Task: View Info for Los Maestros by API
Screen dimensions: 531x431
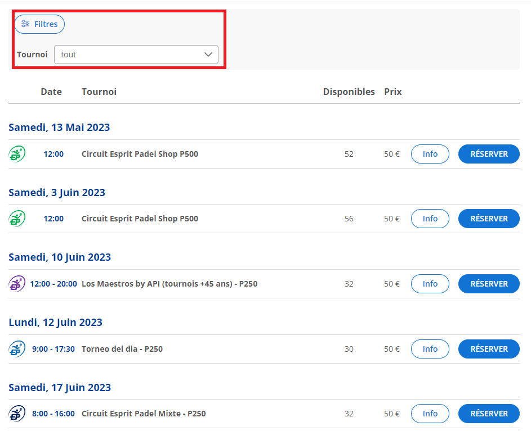Action: click(430, 284)
